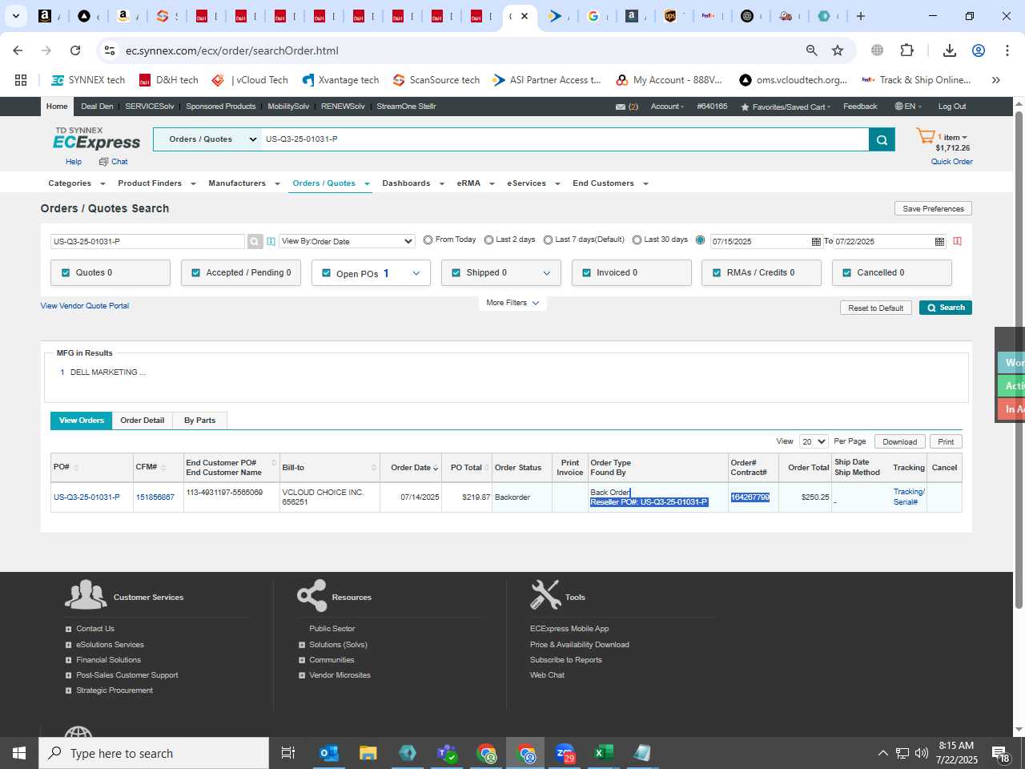This screenshot has width=1025, height=769.
Task: Expand the Open POs dropdown arrow
Action: click(416, 273)
